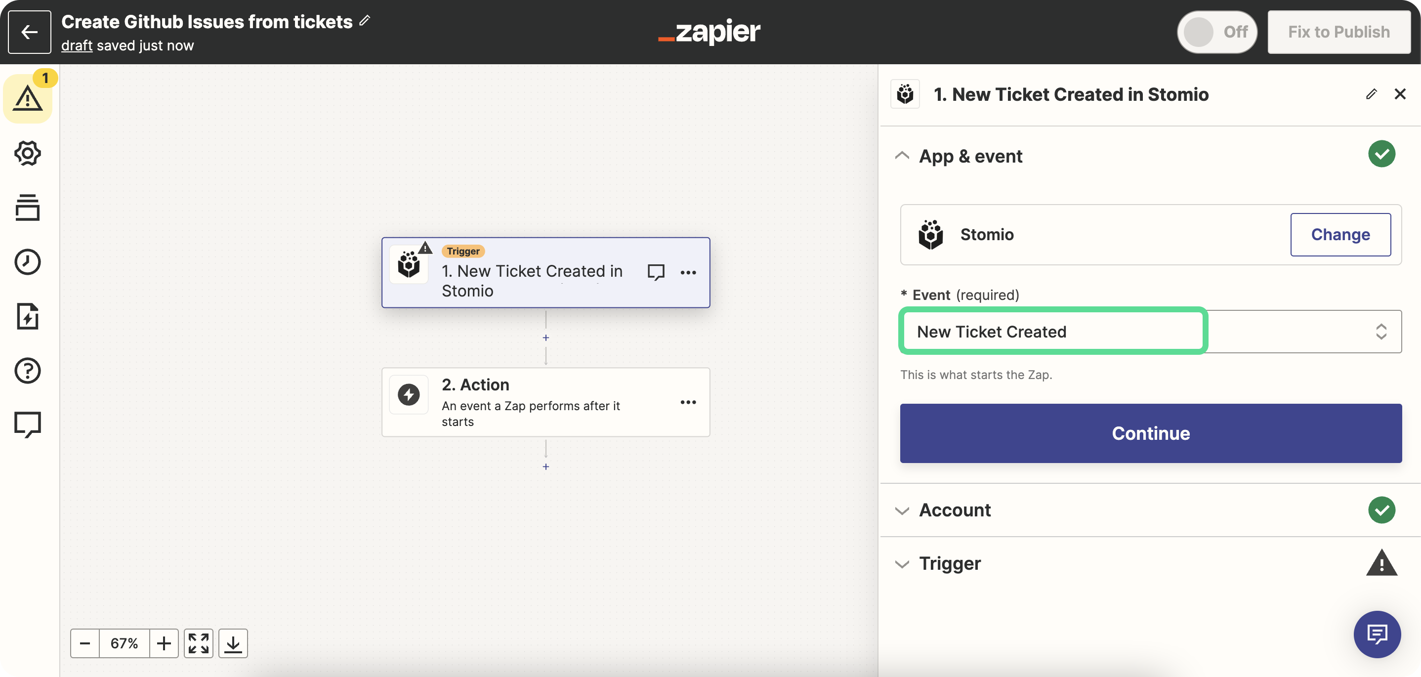Fit the canvas to view
Screen dimensions: 1421x677
pyautogui.click(x=199, y=643)
